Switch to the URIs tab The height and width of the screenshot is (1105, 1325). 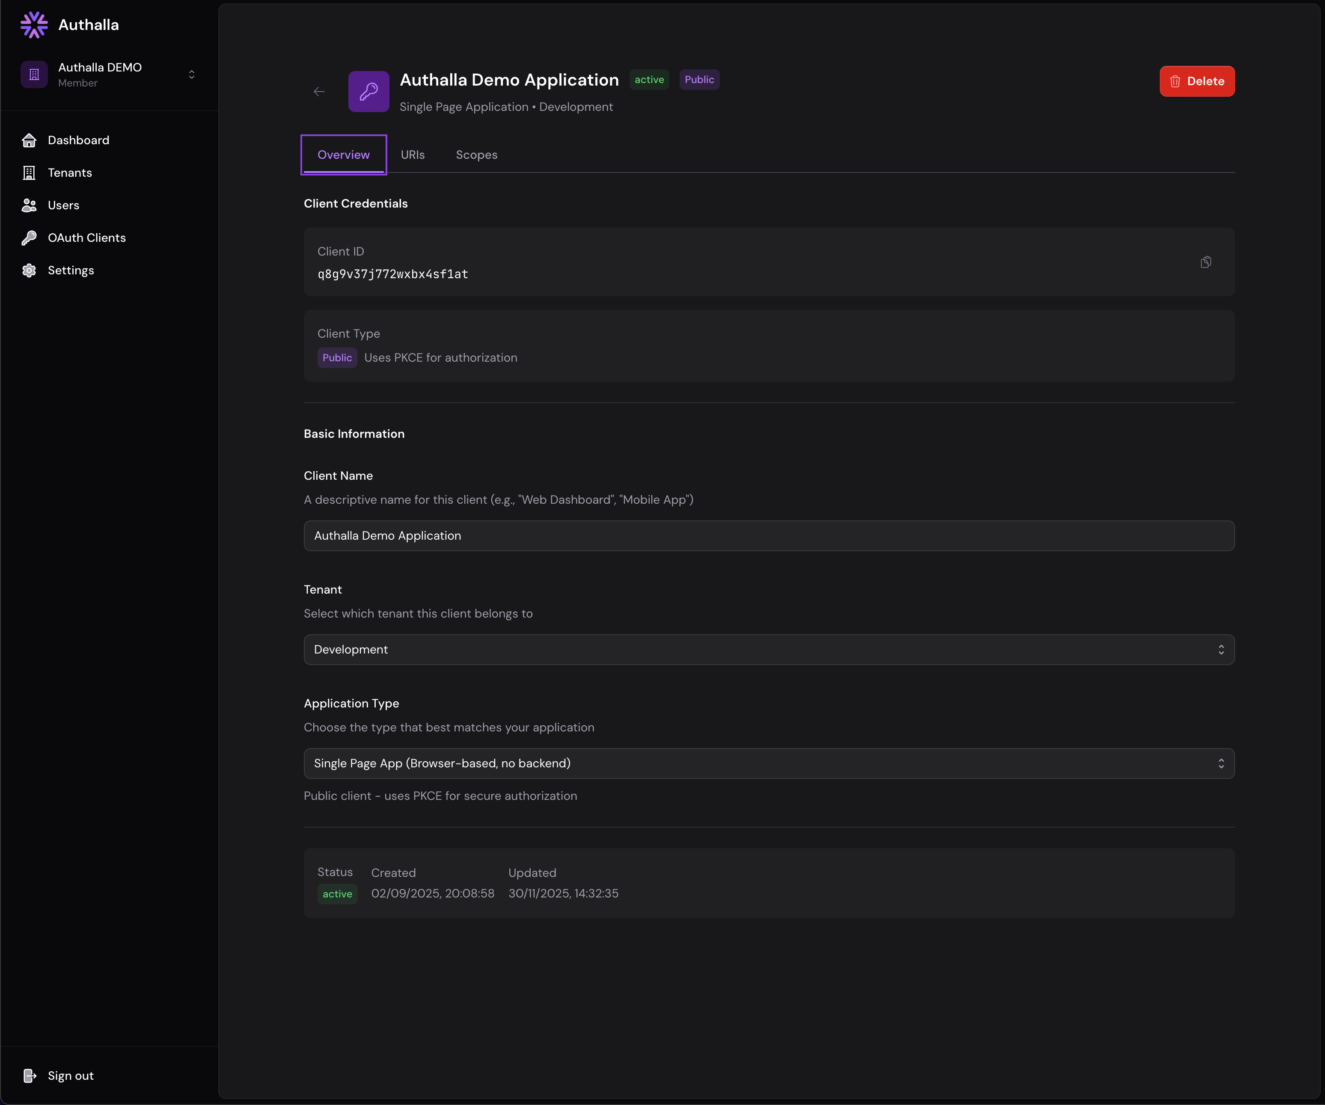click(413, 154)
